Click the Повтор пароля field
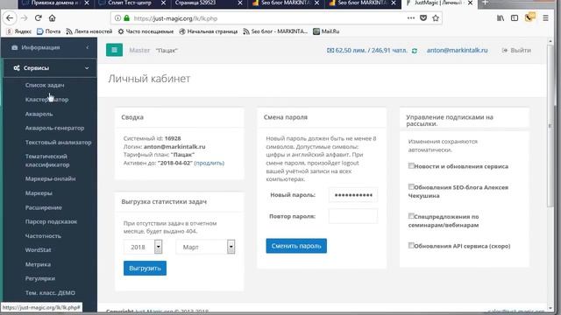Image resolution: width=561 pixels, height=315 pixels. pyautogui.click(x=353, y=216)
